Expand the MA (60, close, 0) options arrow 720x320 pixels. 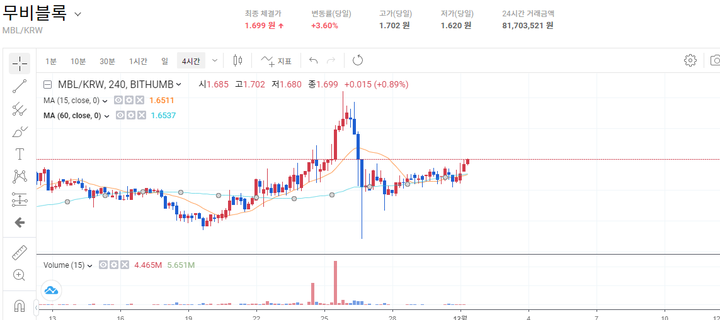pos(106,116)
